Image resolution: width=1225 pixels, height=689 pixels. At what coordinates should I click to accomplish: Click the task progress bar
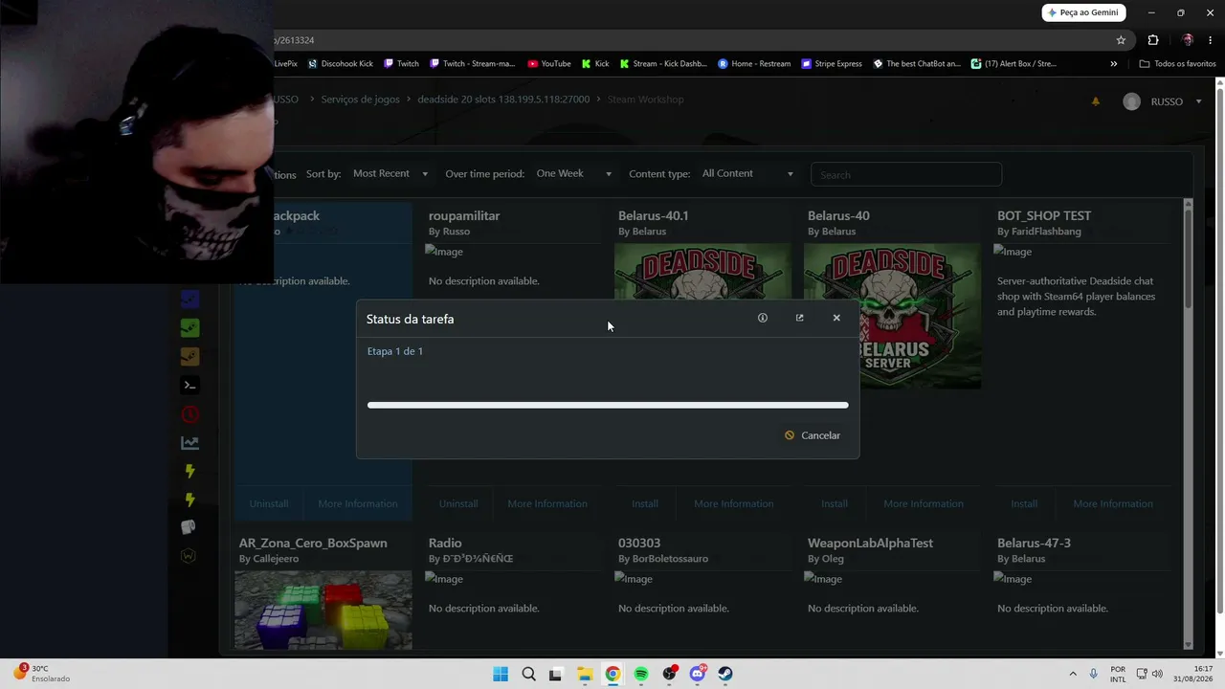tap(608, 405)
